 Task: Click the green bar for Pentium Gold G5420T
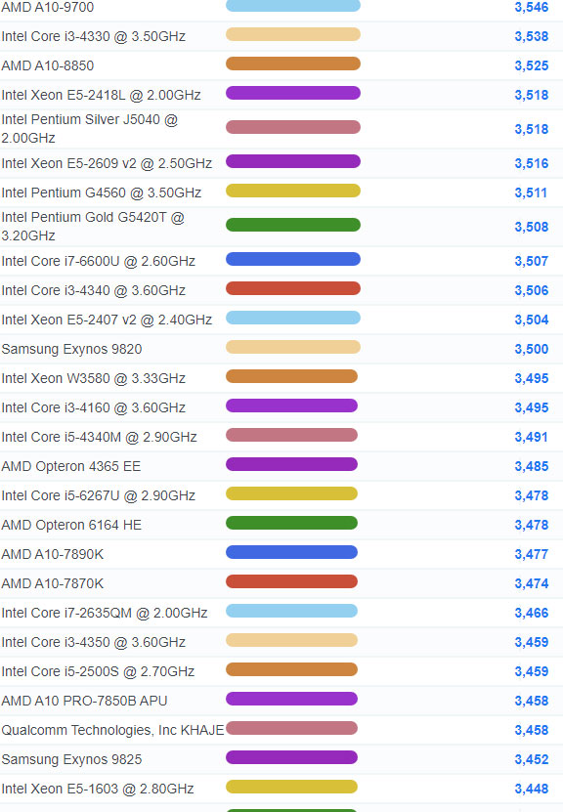click(293, 225)
